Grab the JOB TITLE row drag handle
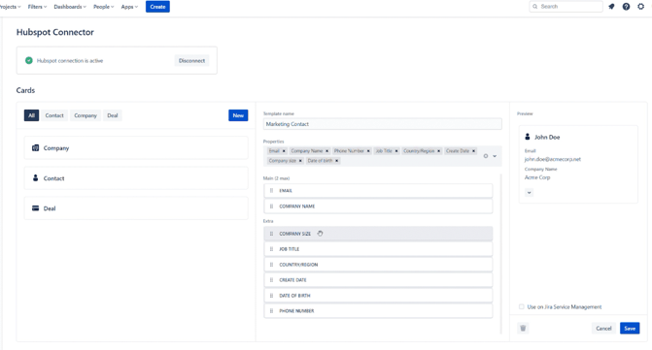The height and width of the screenshot is (350, 652). tap(271, 249)
